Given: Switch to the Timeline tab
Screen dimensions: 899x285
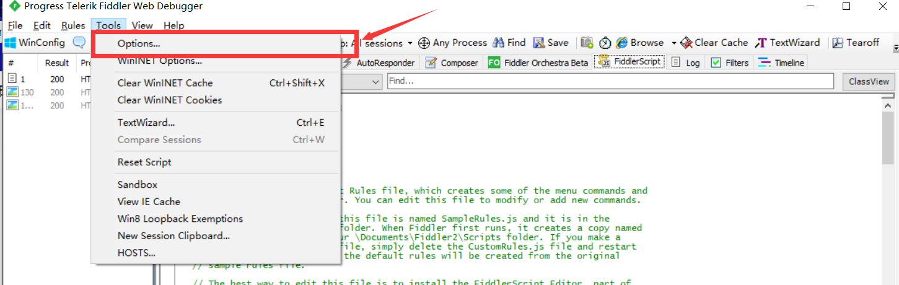Looking at the screenshot, I should (781, 63).
